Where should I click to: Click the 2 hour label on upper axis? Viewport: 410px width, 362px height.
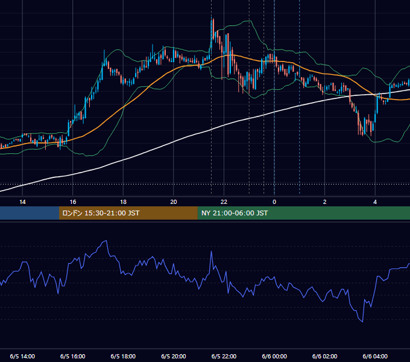(x=325, y=202)
